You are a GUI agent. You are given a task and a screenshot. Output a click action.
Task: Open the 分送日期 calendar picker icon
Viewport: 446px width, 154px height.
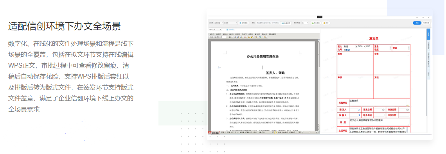point(408,109)
